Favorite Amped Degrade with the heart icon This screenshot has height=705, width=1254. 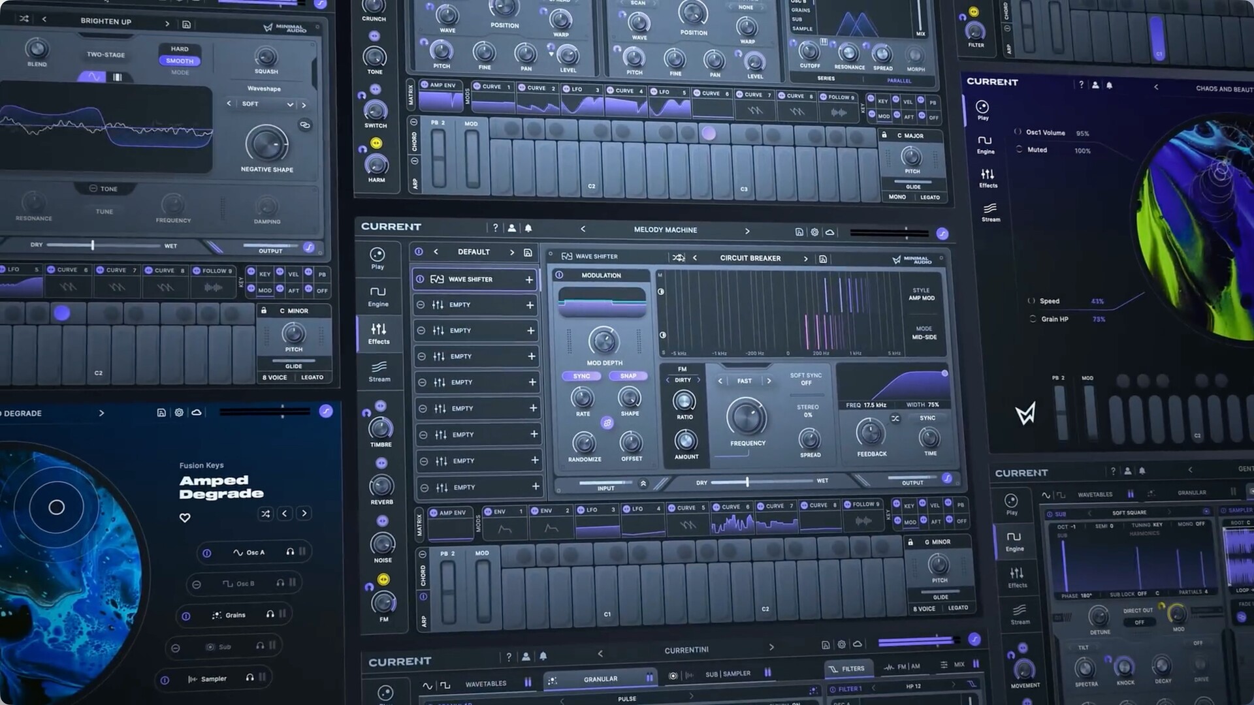[x=185, y=518]
